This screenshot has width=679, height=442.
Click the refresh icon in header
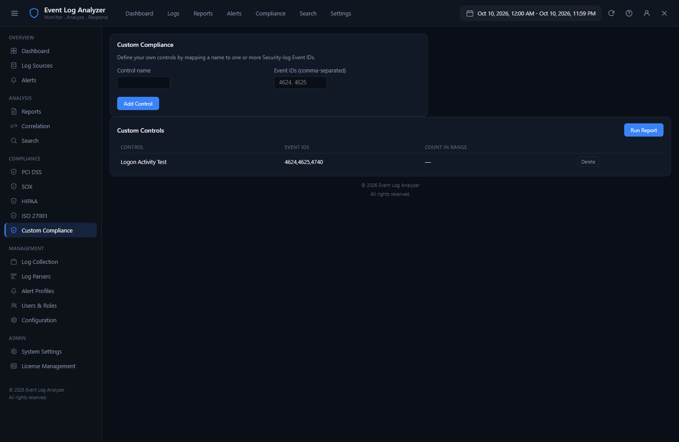click(x=611, y=13)
